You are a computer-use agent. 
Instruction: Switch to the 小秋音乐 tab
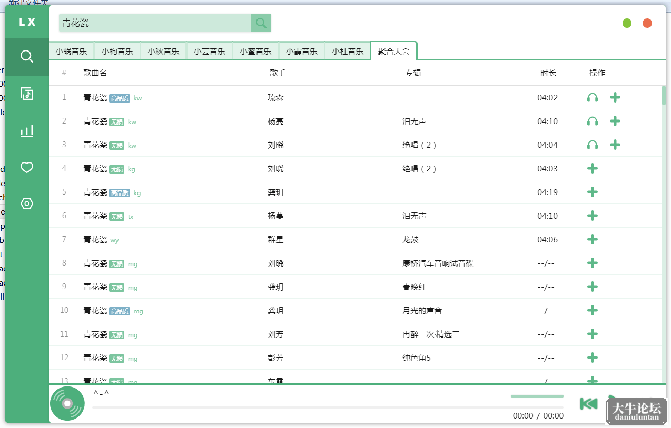[x=163, y=51]
